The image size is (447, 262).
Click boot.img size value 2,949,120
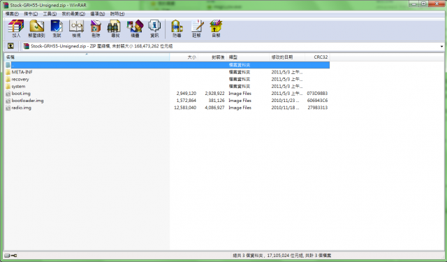[x=186, y=94]
